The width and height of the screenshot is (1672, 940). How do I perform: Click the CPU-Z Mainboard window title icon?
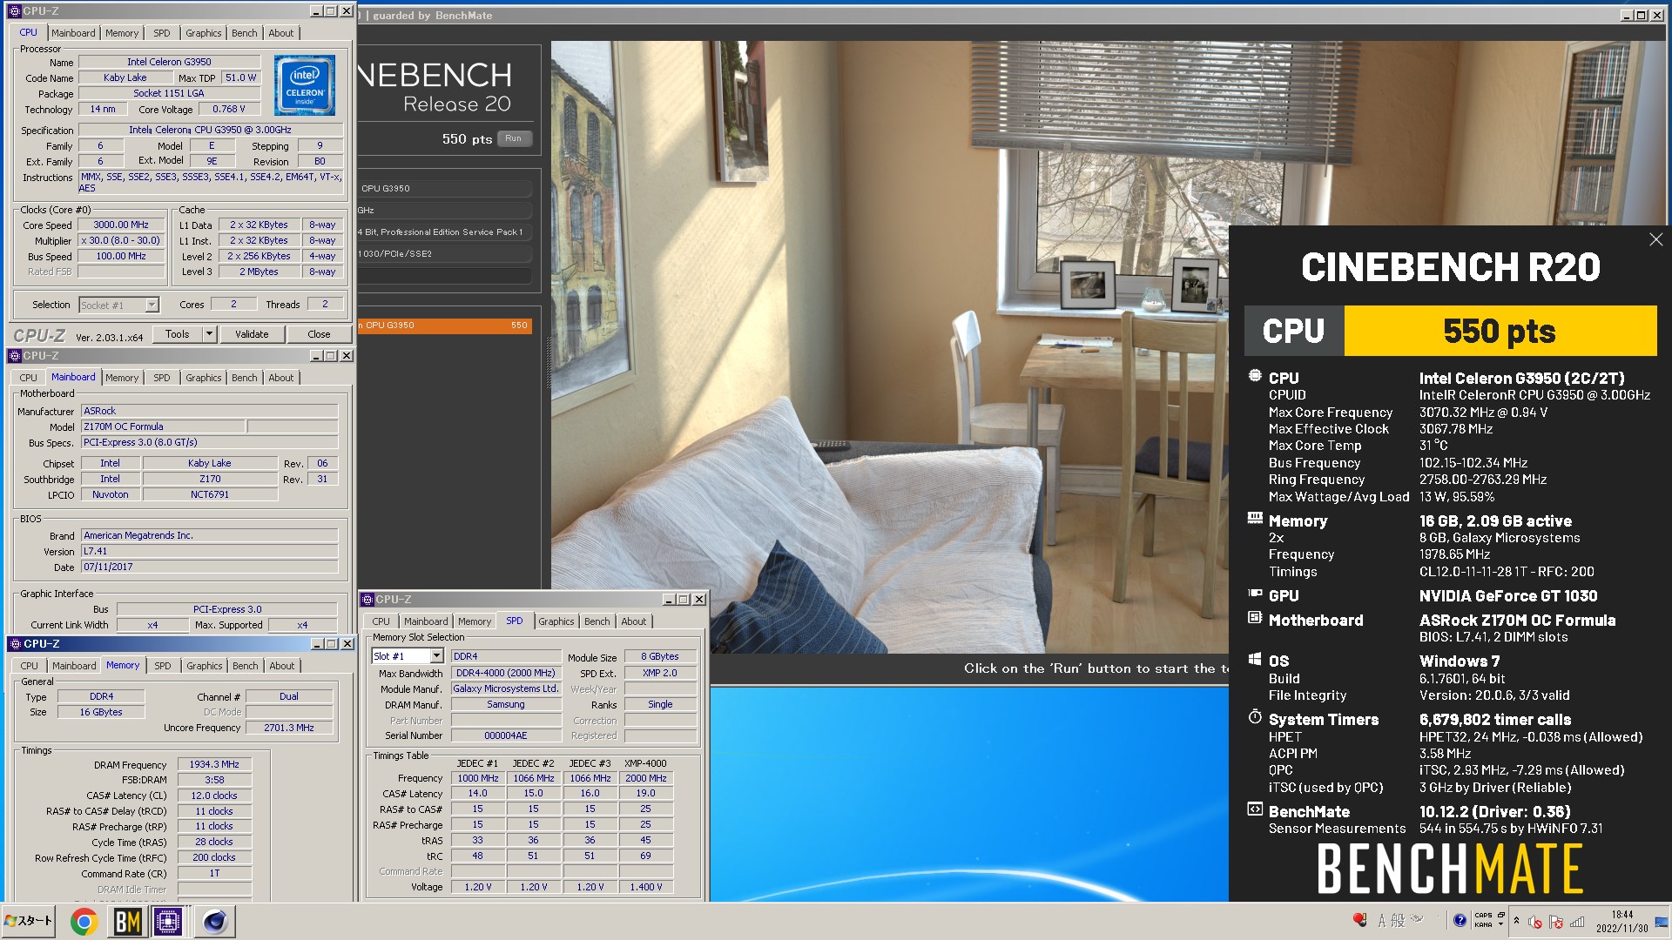pyautogui.click(x=14, y=356)
